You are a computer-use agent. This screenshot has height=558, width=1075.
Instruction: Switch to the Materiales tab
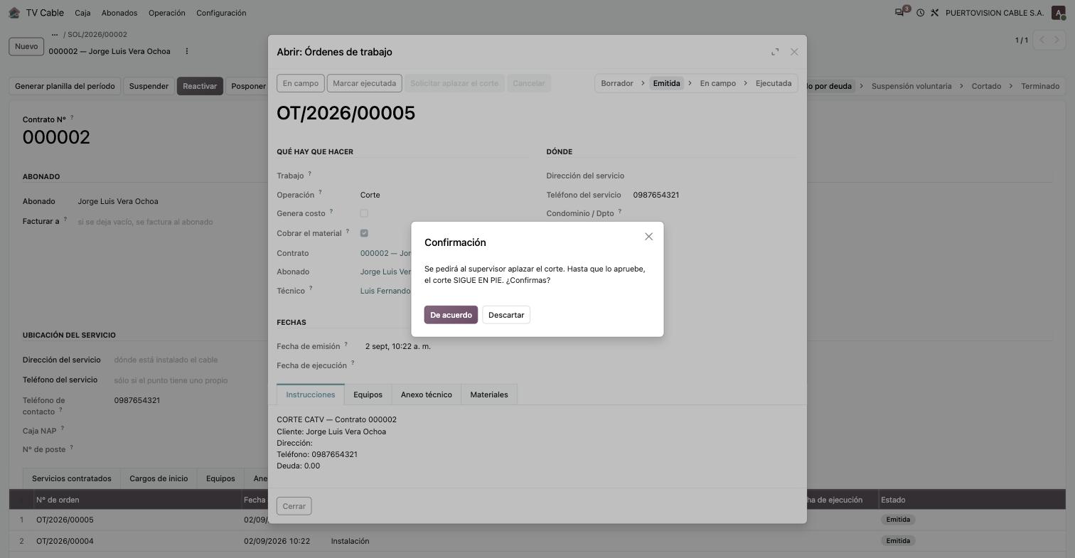tap(489, 395)
